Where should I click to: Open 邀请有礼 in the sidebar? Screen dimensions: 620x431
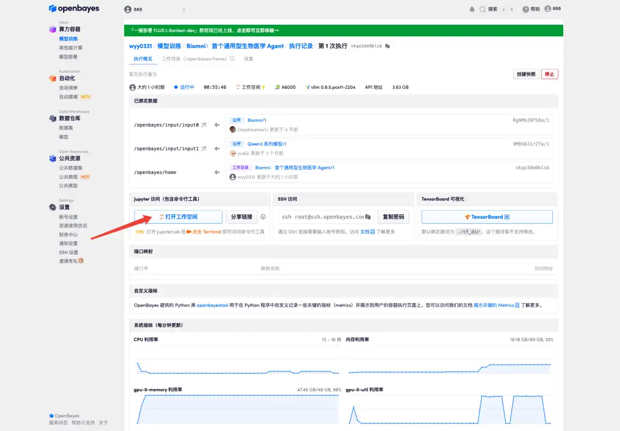71,261
